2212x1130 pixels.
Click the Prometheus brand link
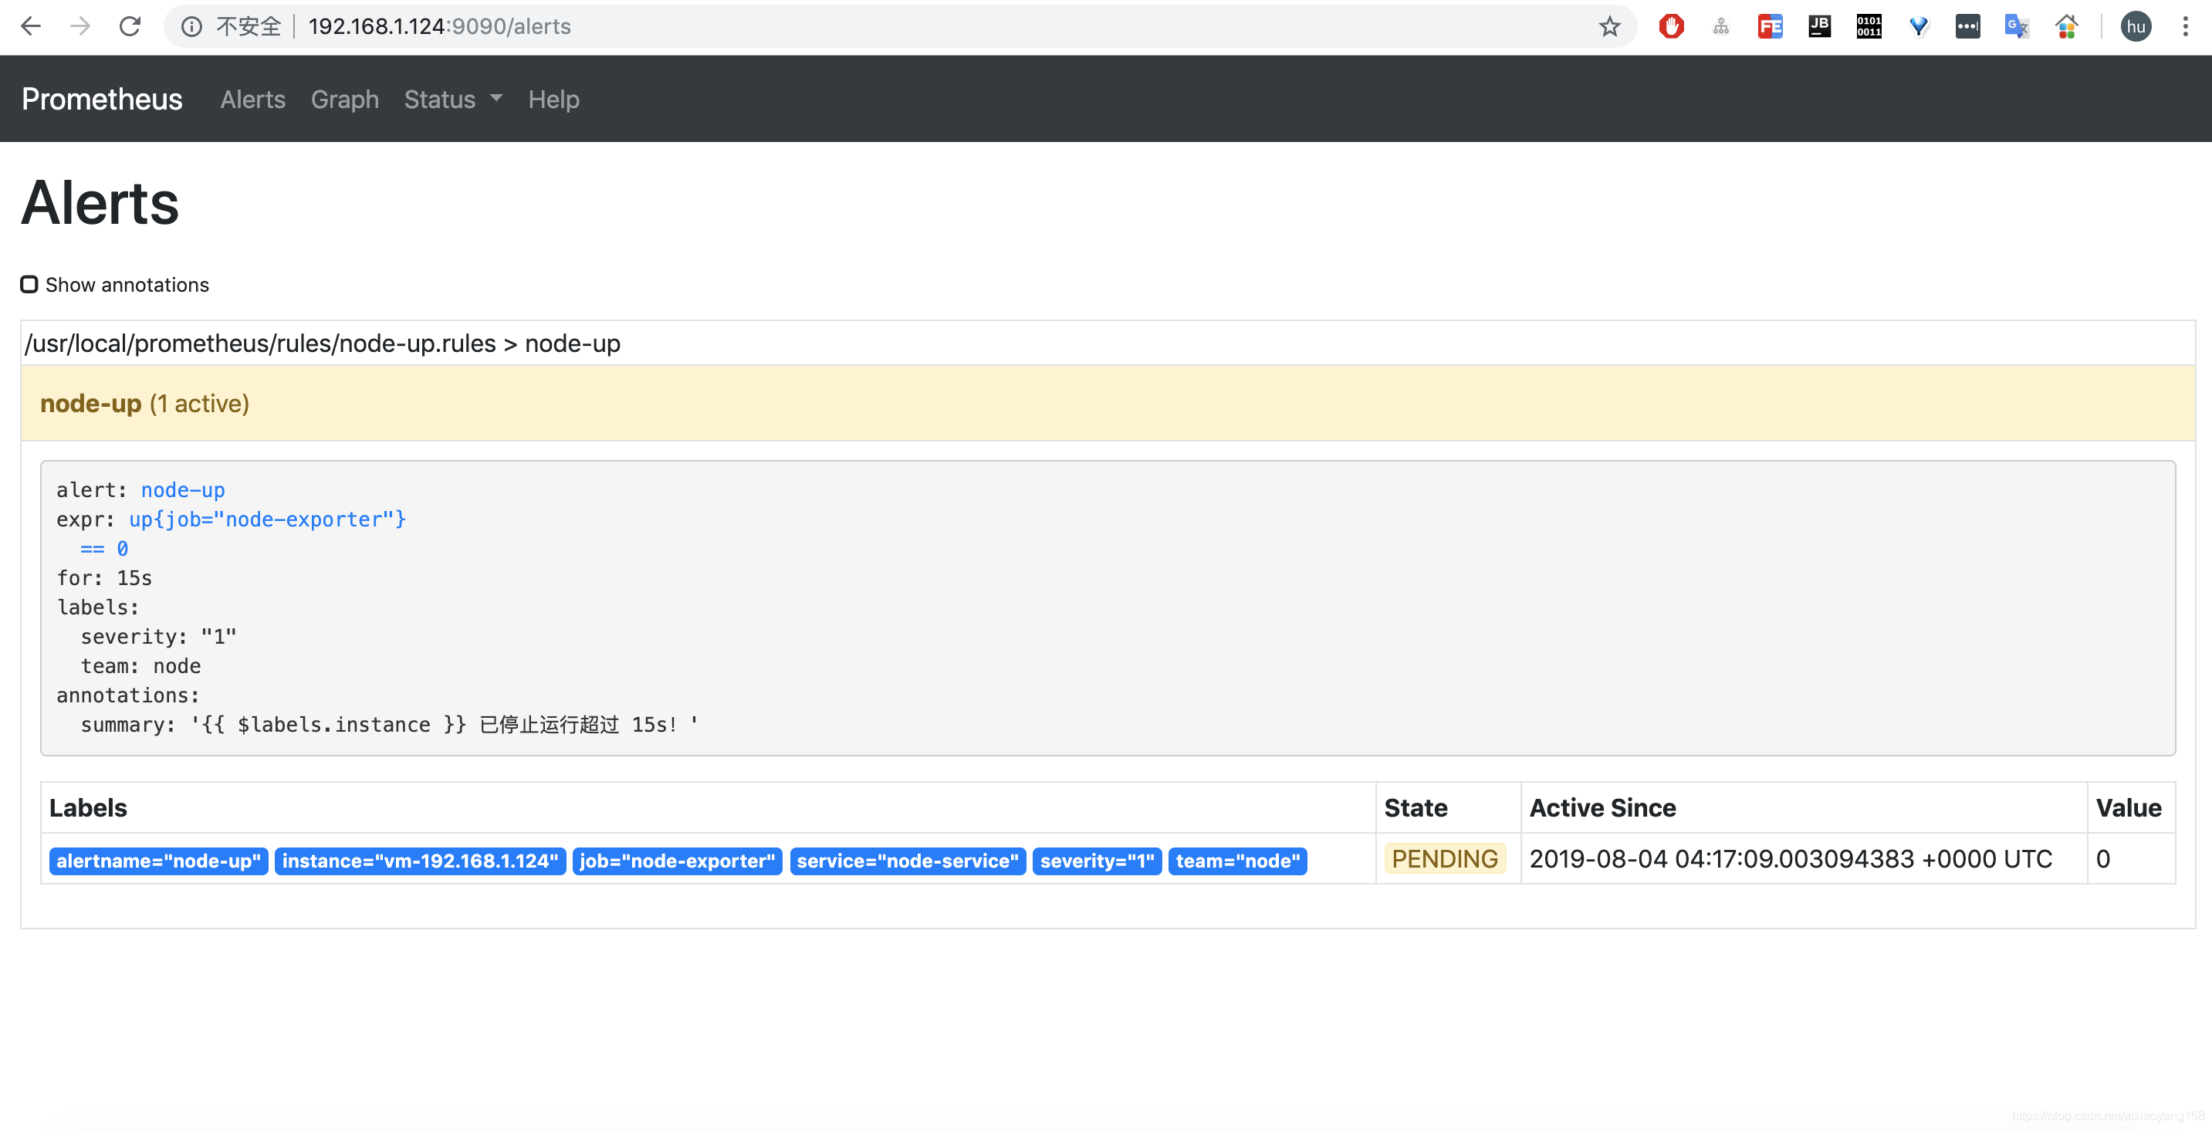coord(101,100)
